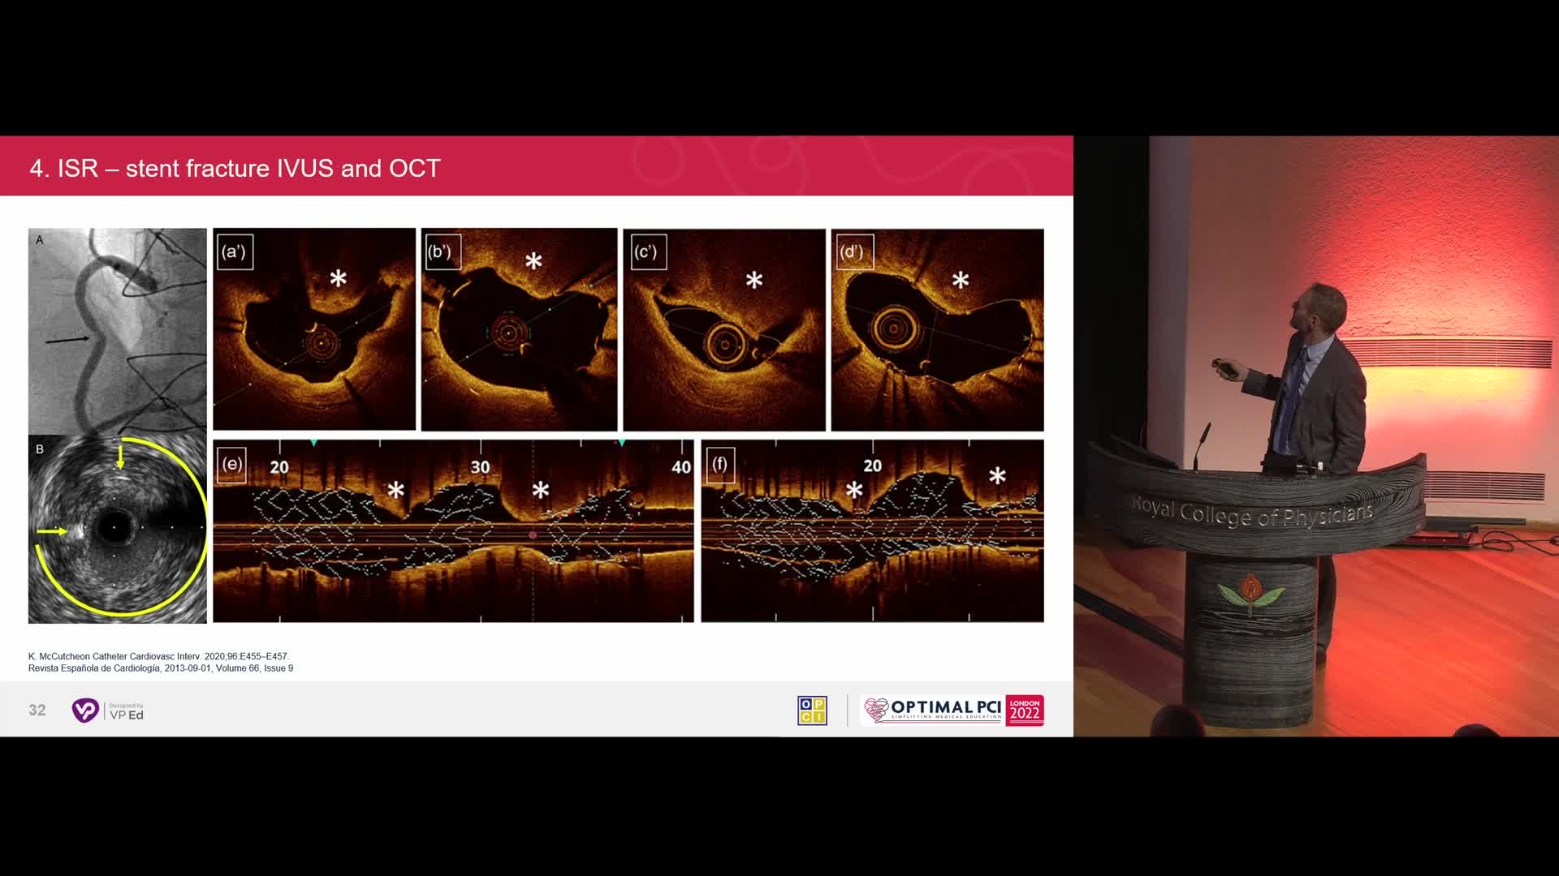This screenshot has width=1559, height=876.
Task: Click the McCutcheon Catheter Cardiovasc Interv citation
Action: pyautogui.click(x=158, y=656)
